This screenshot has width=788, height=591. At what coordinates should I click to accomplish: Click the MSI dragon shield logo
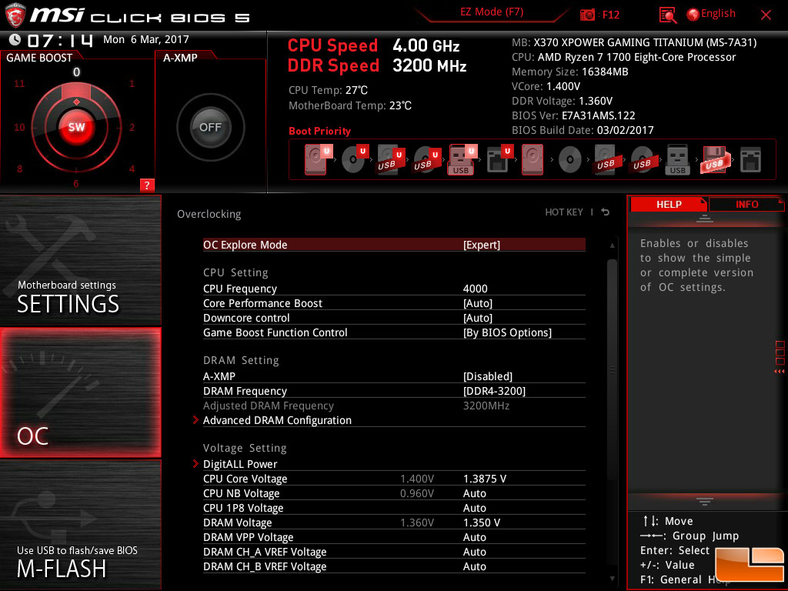(15, 15)
